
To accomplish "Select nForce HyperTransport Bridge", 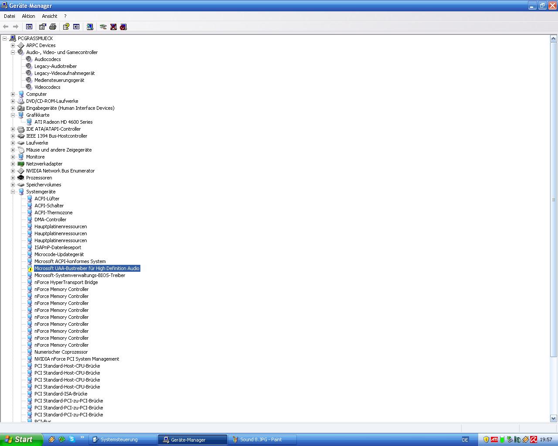I will [66, 282].
